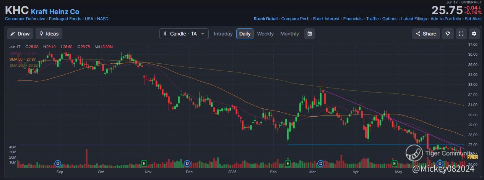484x180 pixels.
Task: Click the large 25.75 last price
Action: tap(447, 10)
